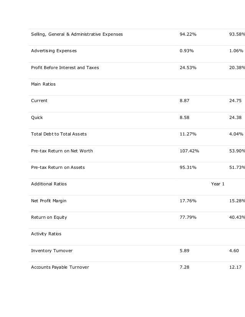Click the Accounts Payable Turnover value 12.17
The width and height of the screenshot is (245, 317).
click(x=235, y=267)
